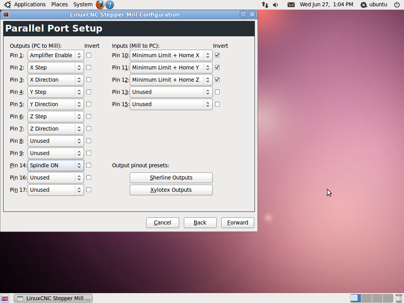This screenshot has height=303, width=404.
Task: Switch to the fourth workspace
Action: [x=387, y=298]
